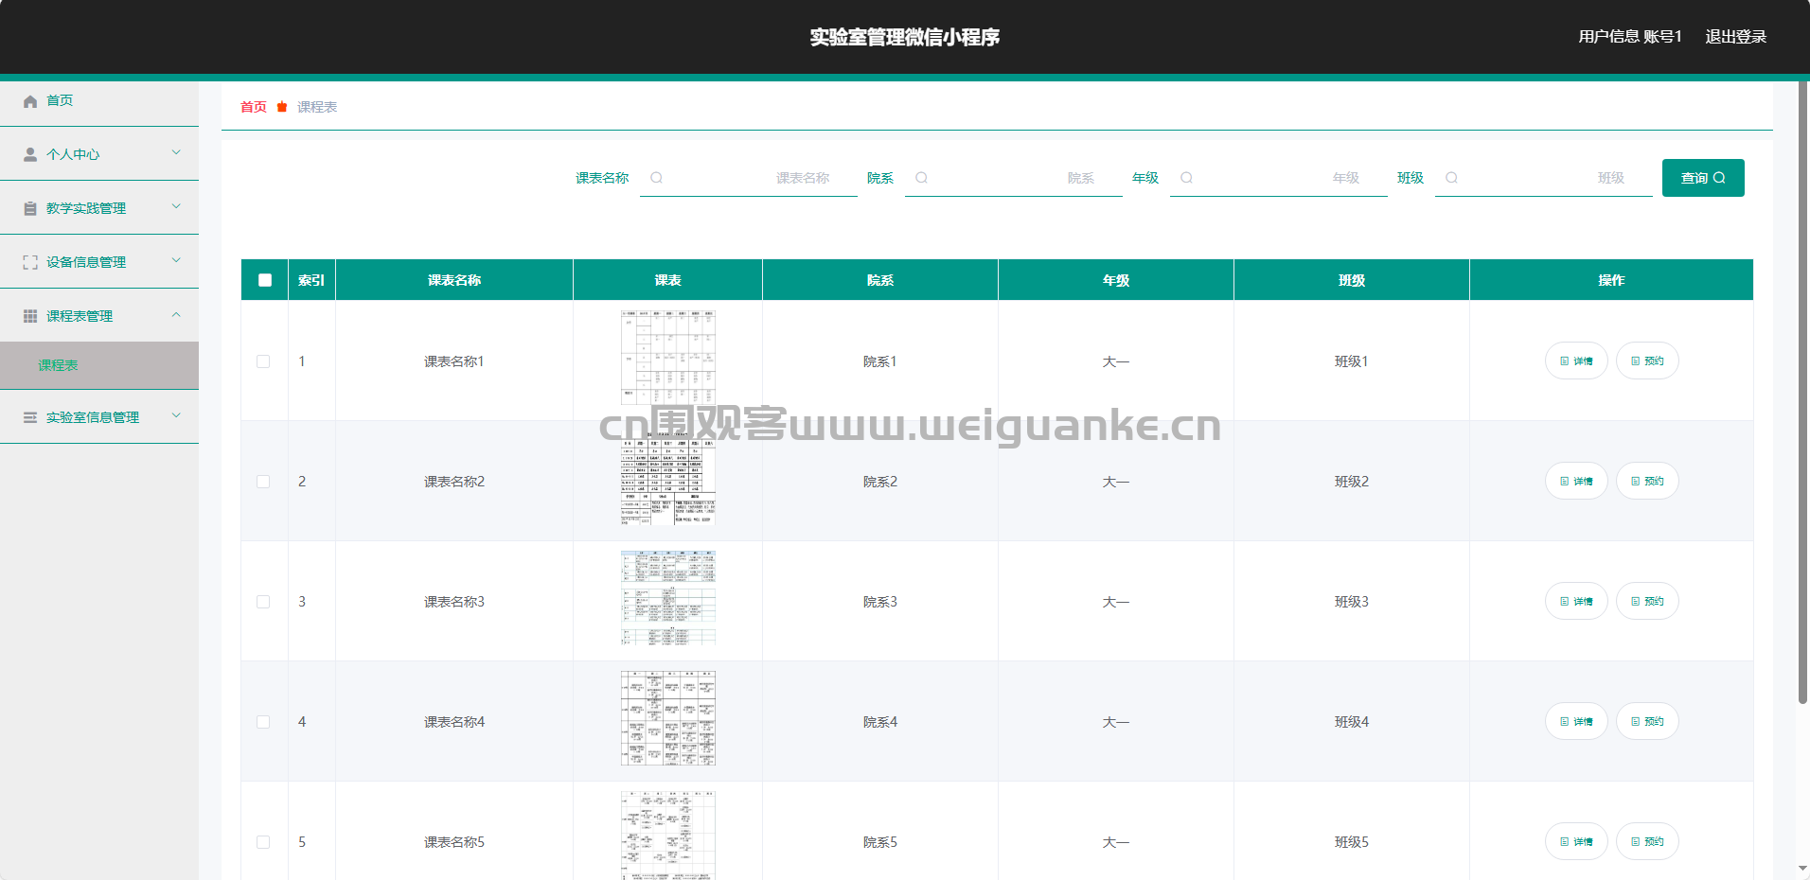Image resolution: width=1810 pixels, height=880 pixels.
Task: Click the magnifier icon in 课表名称 field
Action: (x=656, y=178)
